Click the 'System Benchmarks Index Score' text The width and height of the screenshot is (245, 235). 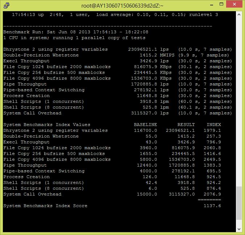(x=45, y=206)
